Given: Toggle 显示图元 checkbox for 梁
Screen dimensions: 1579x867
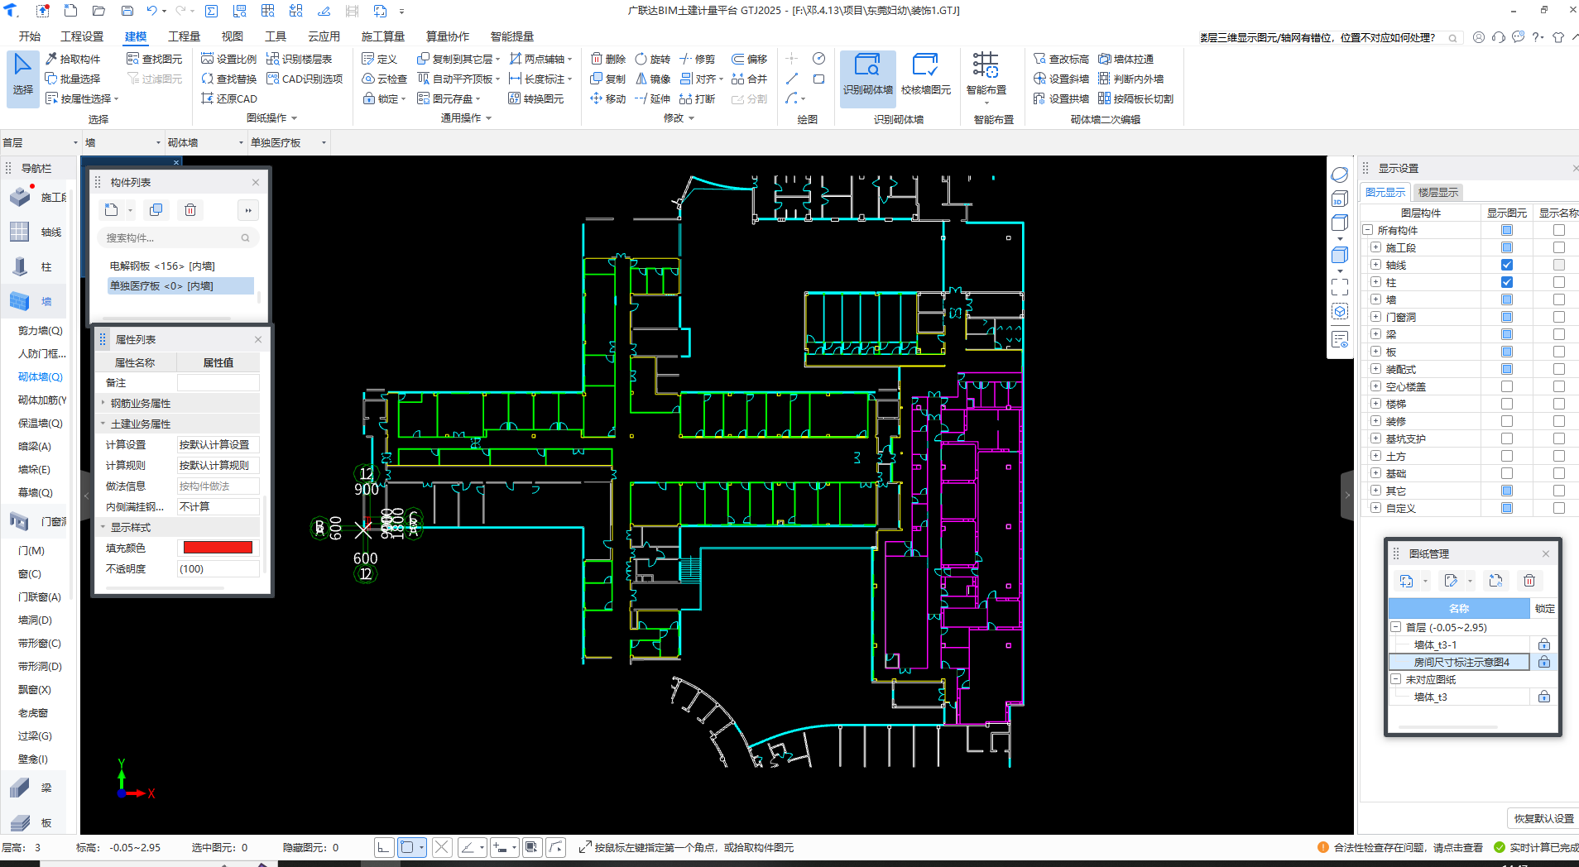Looking at the screenshot, I should click(x=1507, y=334).
